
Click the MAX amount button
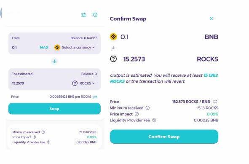[44, 47]
